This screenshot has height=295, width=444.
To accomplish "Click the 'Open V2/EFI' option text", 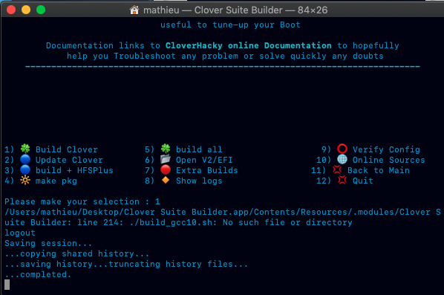I will tap(204, 160).
